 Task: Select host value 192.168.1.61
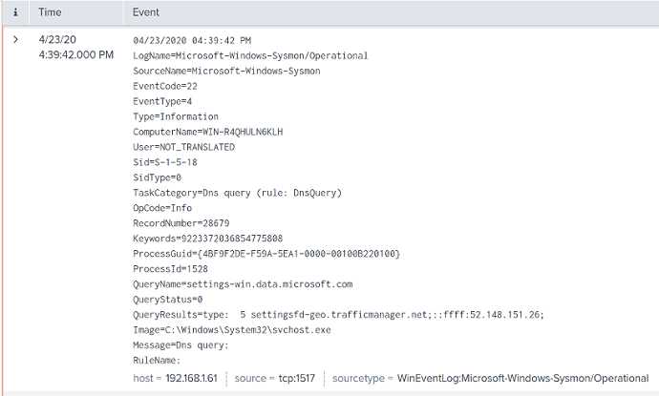pyautogui.click(x=191, y=379)
